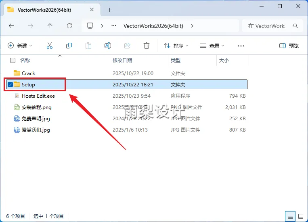Click the 794 KB size cell
The height and width of the screenshot is (222, 308).
point(237,96)
